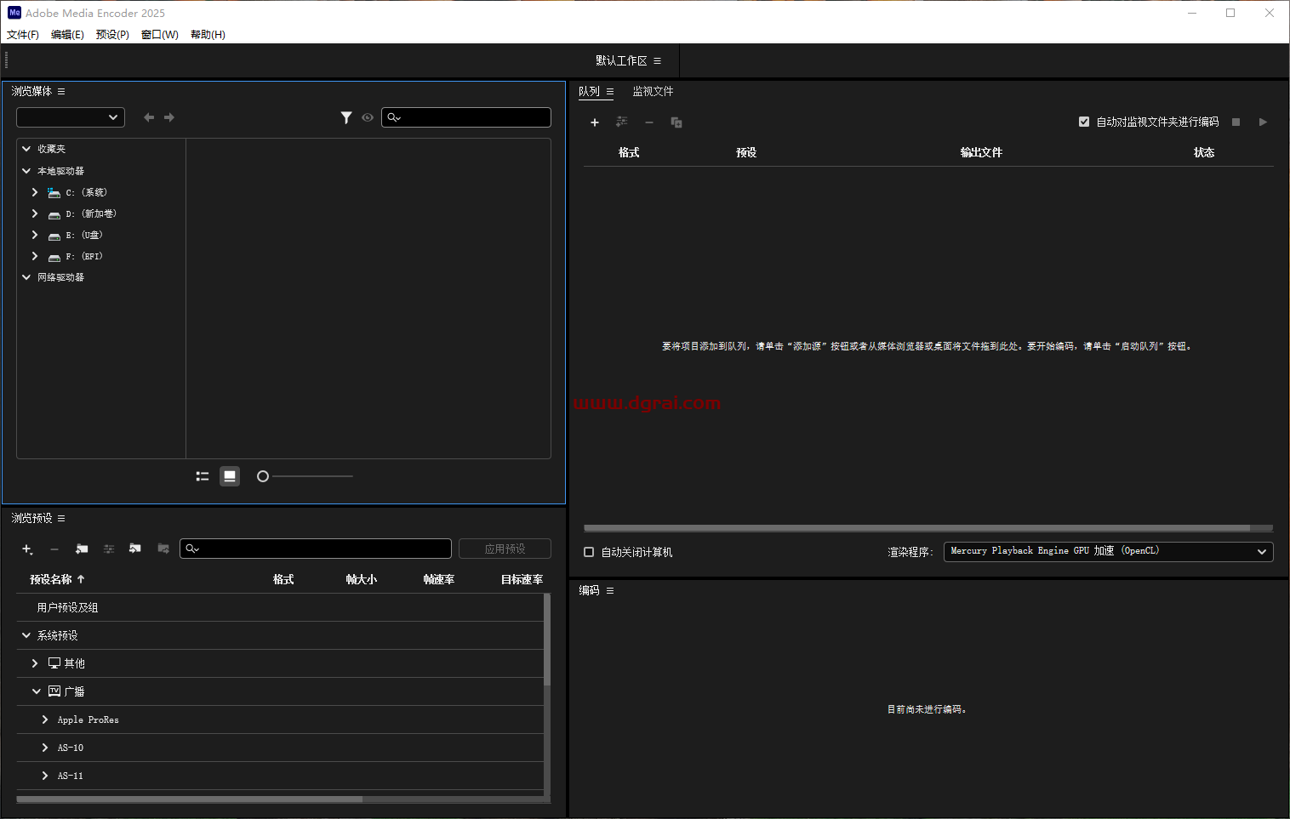Click the media browser search field
1290x819 pixels.
tap(466, 117)
